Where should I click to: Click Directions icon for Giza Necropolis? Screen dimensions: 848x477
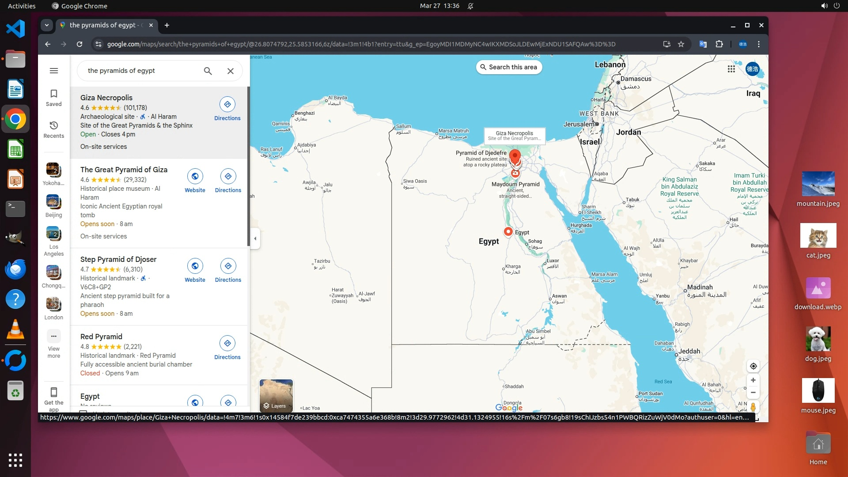click(x=227, y=105)
